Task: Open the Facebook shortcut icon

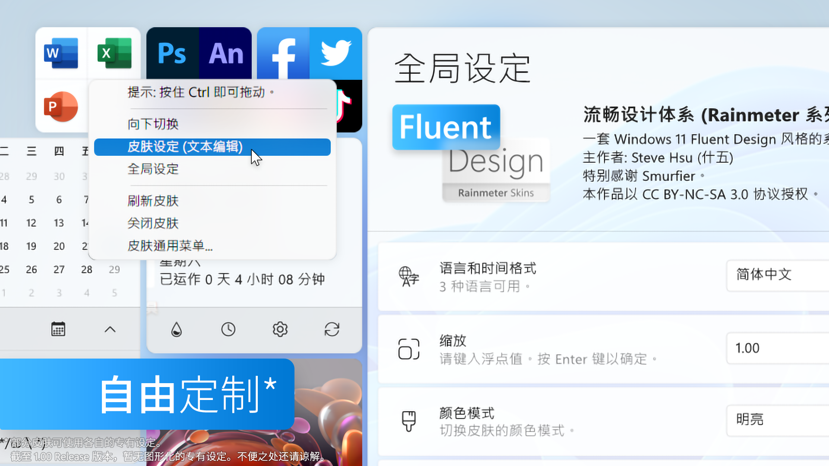Action: (x=283, y=54)
